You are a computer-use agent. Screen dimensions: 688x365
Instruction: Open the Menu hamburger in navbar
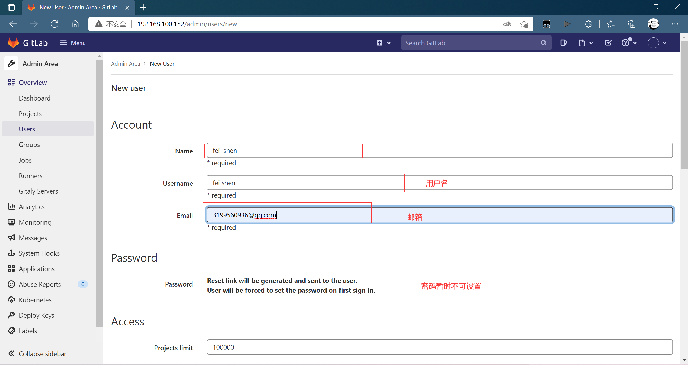click(73, 43)
